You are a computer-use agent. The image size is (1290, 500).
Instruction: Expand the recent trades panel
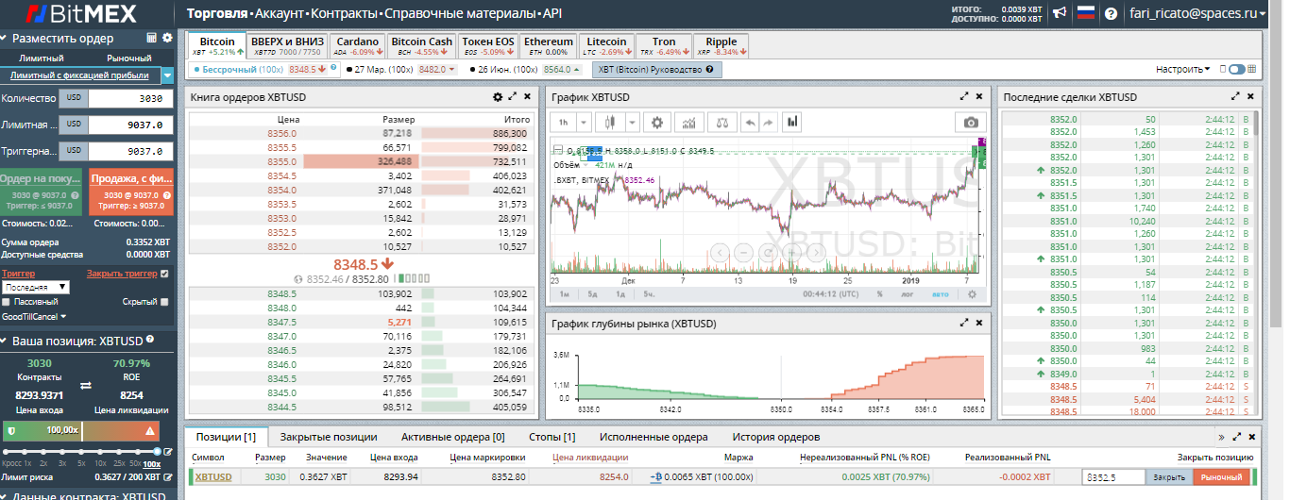click(x=1235, y=97)
